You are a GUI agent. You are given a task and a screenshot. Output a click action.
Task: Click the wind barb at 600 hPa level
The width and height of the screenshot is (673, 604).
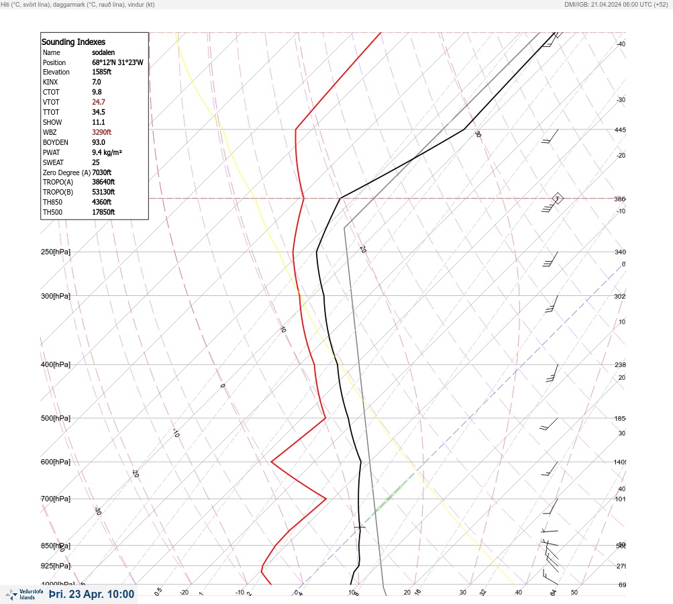click(x=550, y=469)
